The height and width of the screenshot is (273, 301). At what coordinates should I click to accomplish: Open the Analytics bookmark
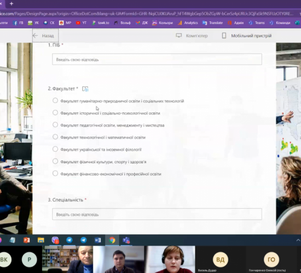[188, 23]
